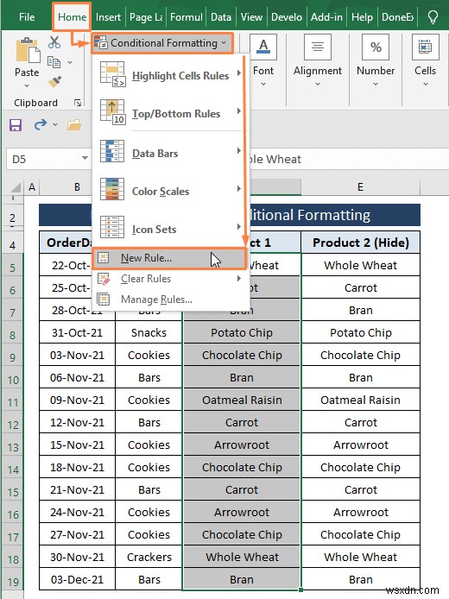449x599 pixels.
Task: Click the Snacks cell in row 8
Action: pyautogui.click(x=149, y=333)
